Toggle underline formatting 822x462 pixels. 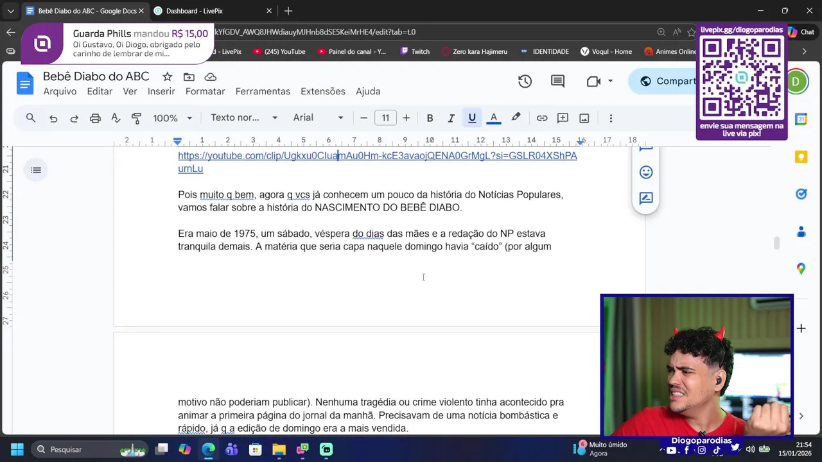coord(472,118)
